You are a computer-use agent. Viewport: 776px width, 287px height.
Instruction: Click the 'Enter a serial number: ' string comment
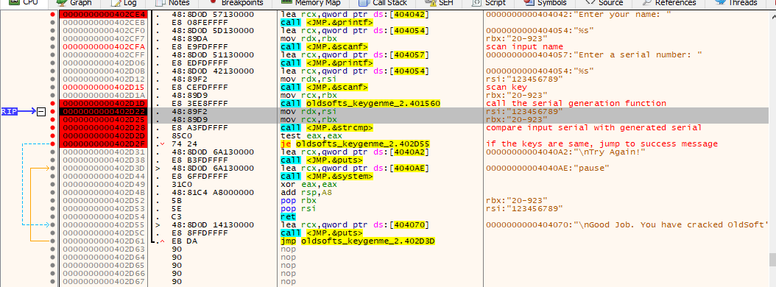[594, 54]
